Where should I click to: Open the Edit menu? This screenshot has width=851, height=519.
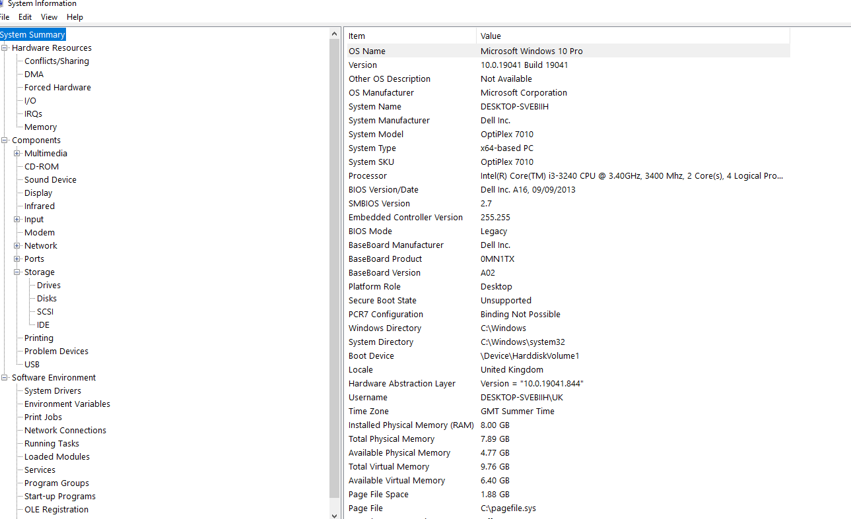(x=25, y=17)
